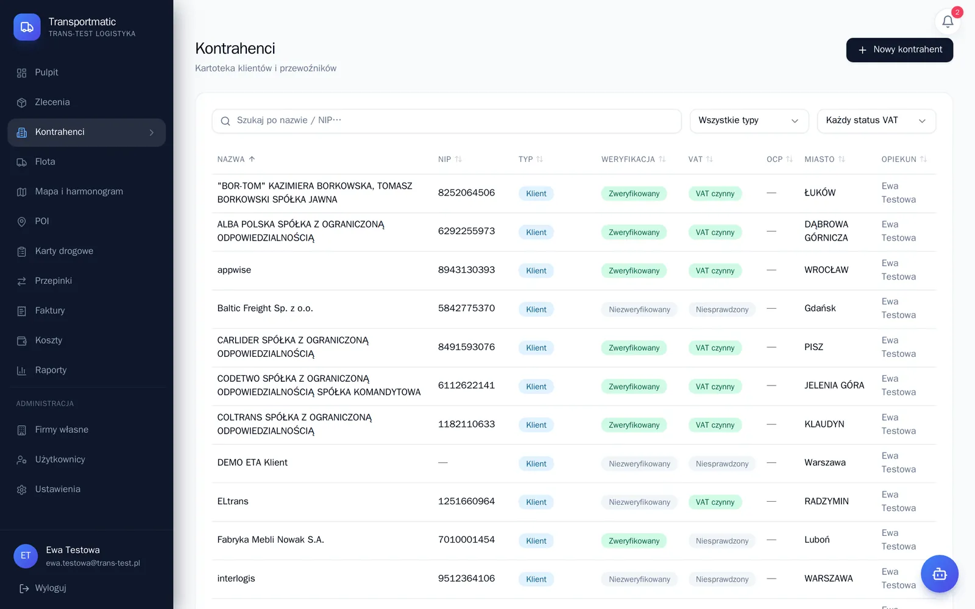Click the ET user avatar
This screenshot has width=975, height=609.
click(26, 555)
